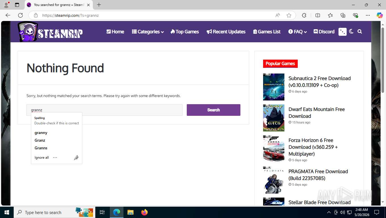Launch Firefox from taskbar

click(144, 212)
